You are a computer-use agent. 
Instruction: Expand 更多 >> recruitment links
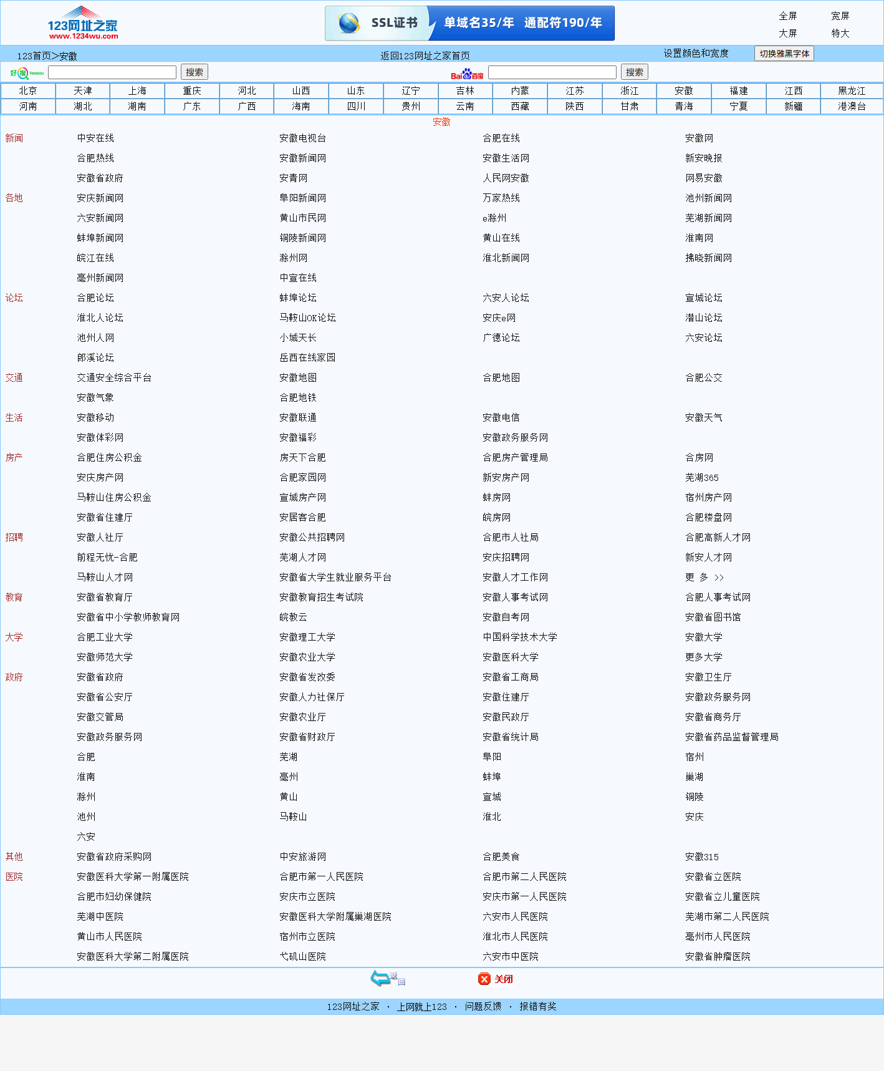pyautogui.click(x=704, y=578)
